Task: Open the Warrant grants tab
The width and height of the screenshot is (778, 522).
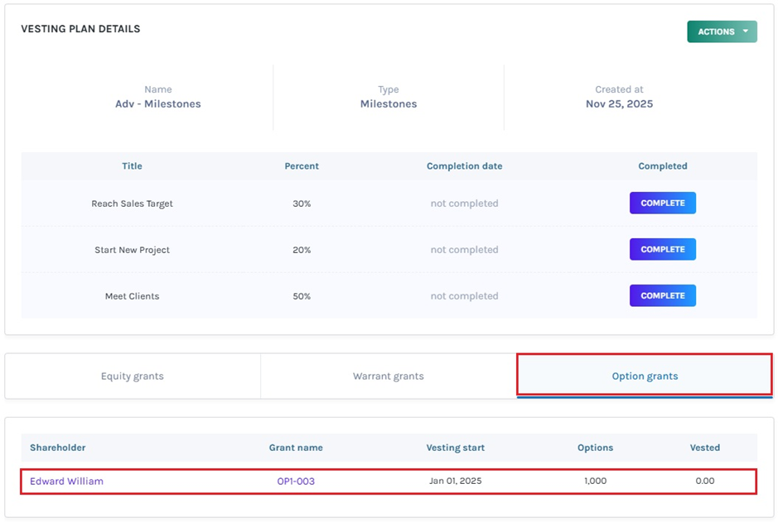Action: [x=388, y=376]
